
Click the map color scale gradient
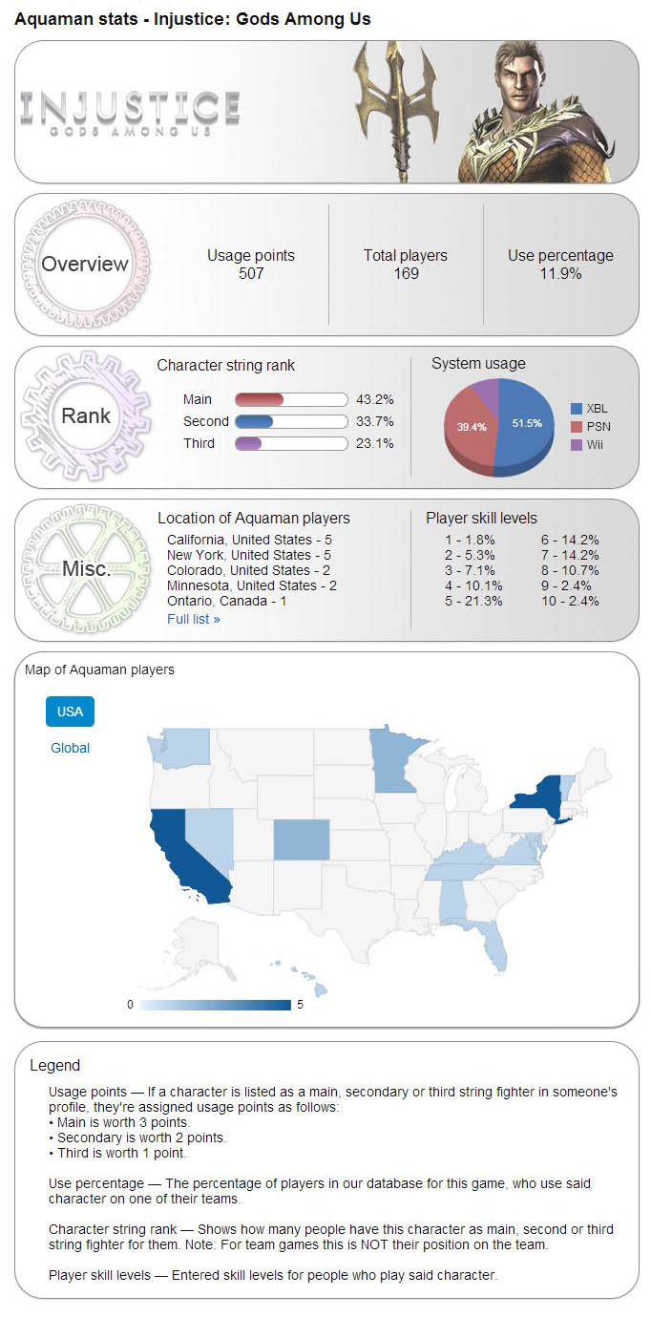216,1005
